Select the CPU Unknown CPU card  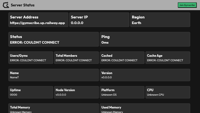tap(167, 92)
